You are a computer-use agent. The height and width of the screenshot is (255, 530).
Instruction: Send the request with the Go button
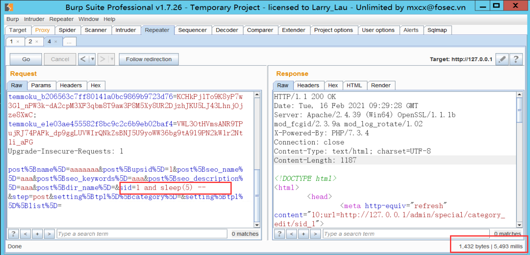26,59
